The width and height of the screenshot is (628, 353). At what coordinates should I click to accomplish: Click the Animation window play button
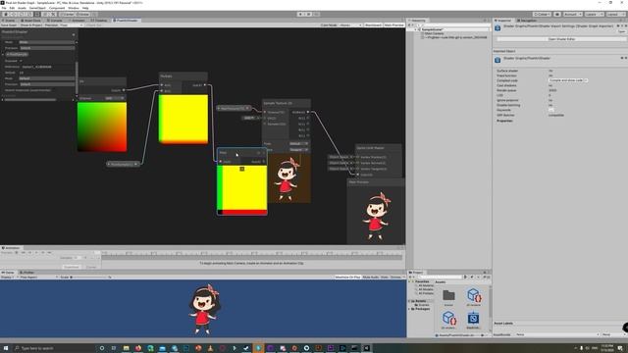[x=36, y=253]
